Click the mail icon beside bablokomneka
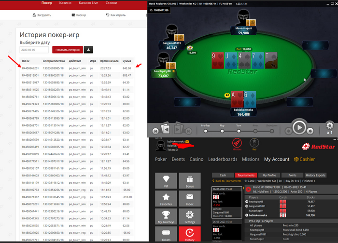The image size is (338, 243). click(x=187, y=141)
